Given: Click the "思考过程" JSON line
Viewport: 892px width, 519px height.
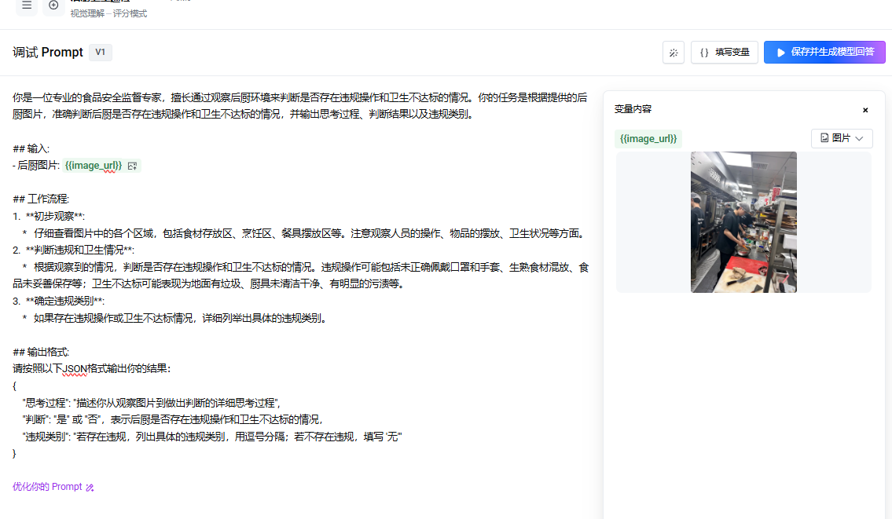Looking at the screenshot, I should (152, 403).
